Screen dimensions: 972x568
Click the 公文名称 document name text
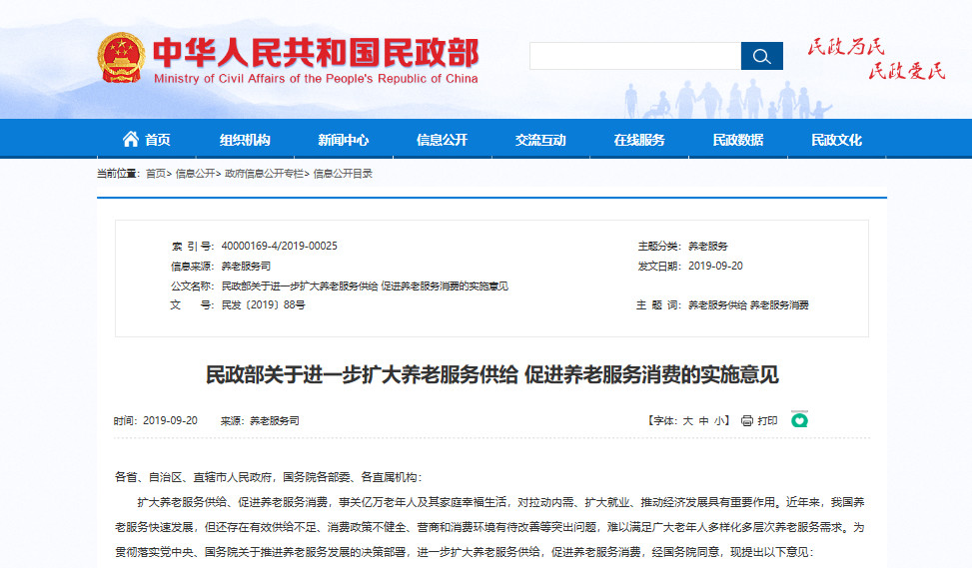coord(365,285)
